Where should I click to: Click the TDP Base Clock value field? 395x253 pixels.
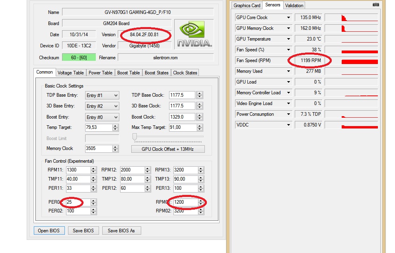(x=183, y=95)
